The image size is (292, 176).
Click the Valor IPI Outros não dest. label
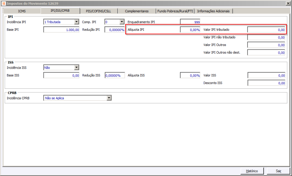(x=222, y=53)
